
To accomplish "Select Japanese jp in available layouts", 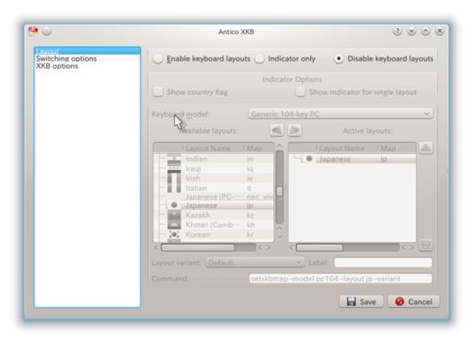I will click(x=214, y=205).
